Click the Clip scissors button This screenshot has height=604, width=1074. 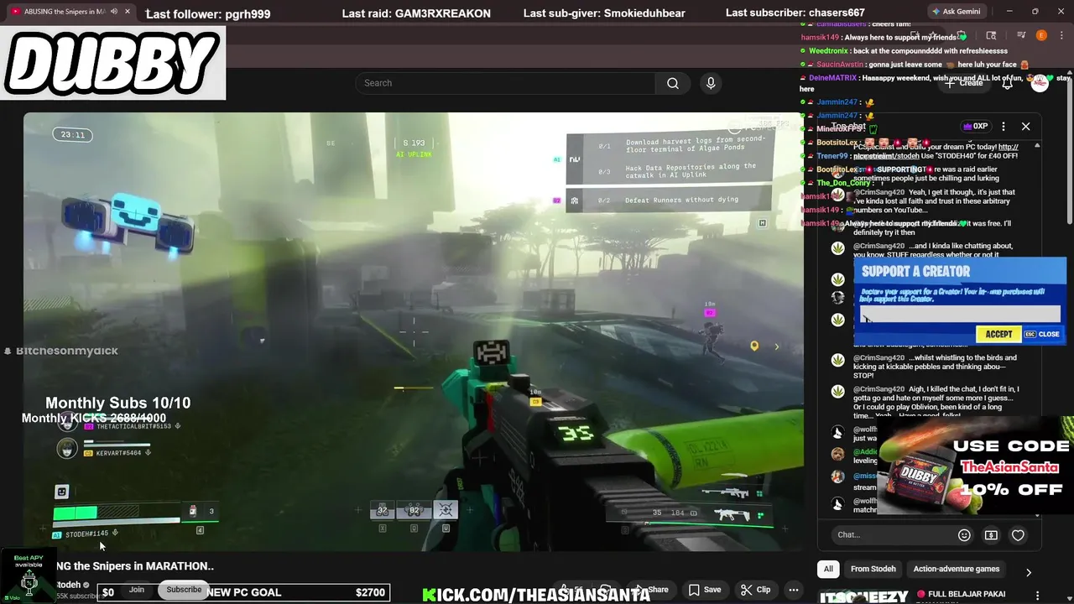755,590
